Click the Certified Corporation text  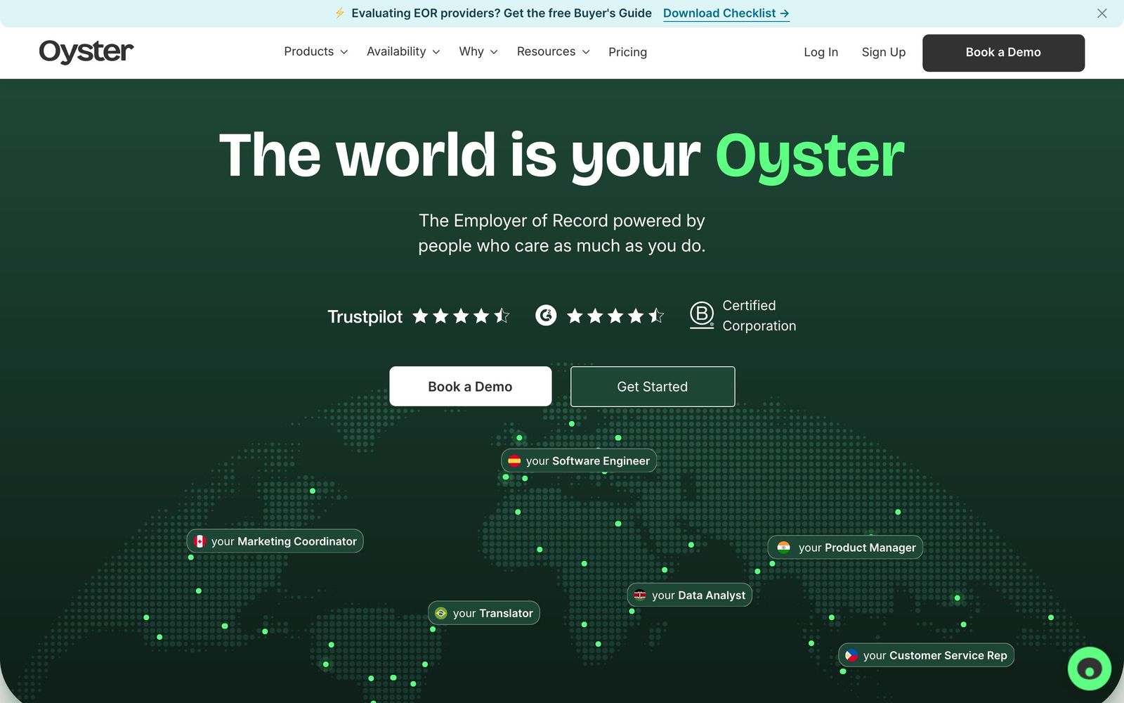tap(759, 316)
